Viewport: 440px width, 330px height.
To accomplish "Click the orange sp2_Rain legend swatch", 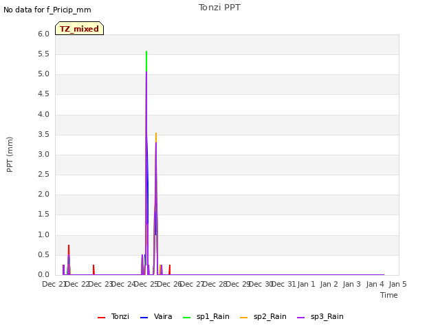I will pyautogui.click(x=244, y=318).
